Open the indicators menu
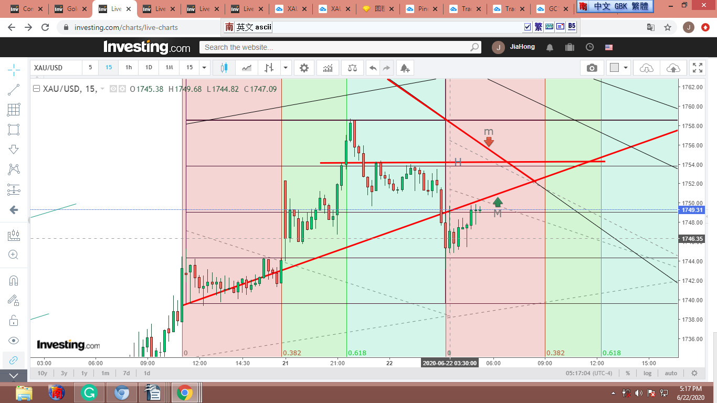 (328, 68)
